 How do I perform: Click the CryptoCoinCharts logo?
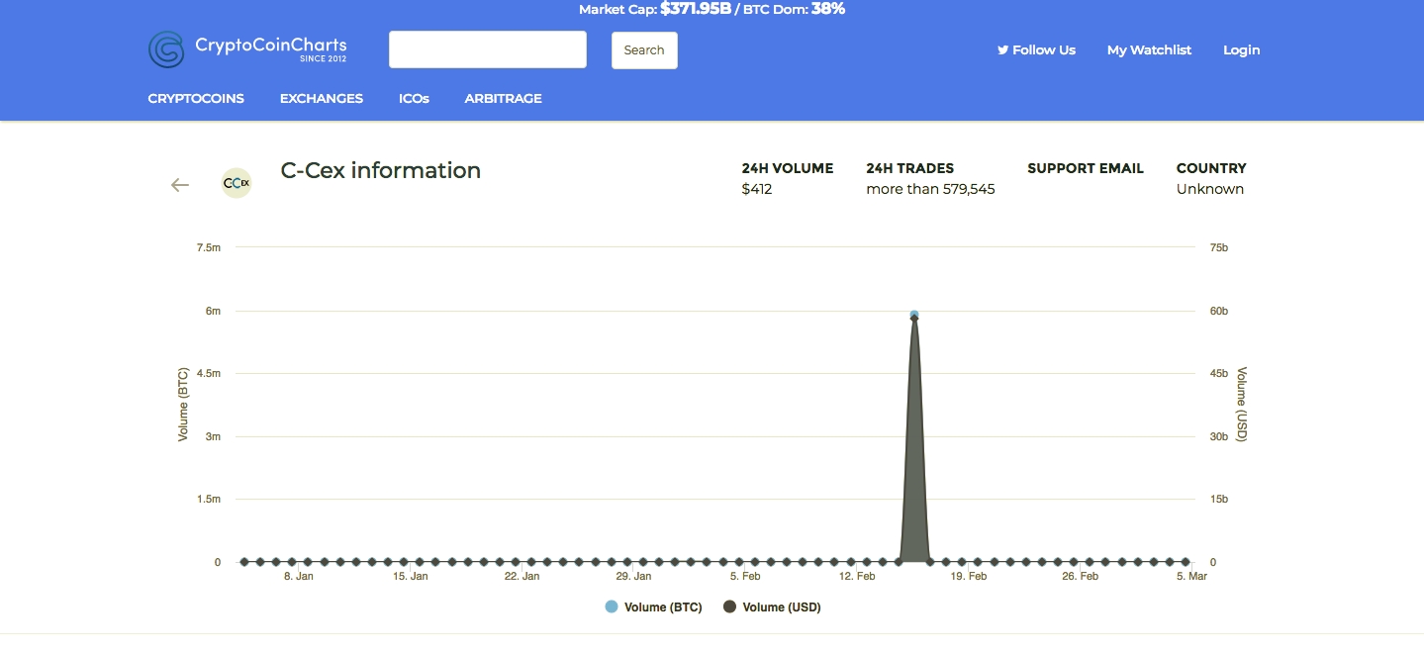coord(247,49)
